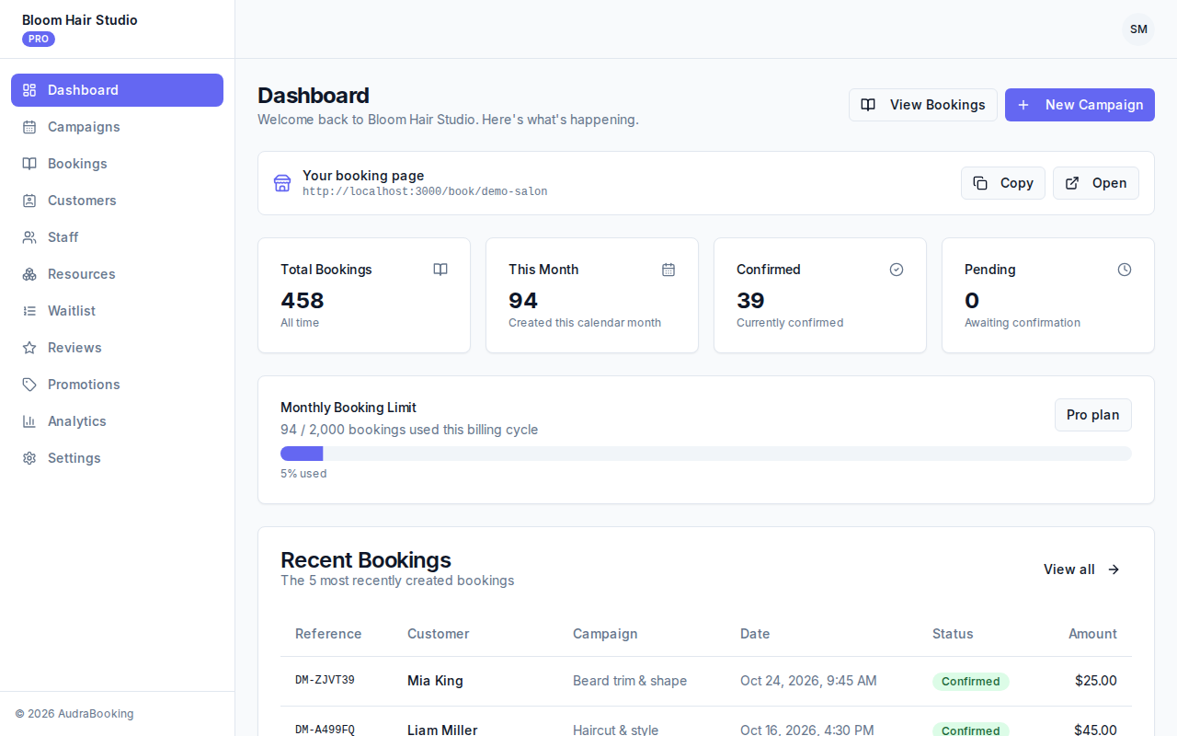The image size is (1177, 736).
Task: Click the Settings gear icon in sidebar
Action: pyautogui.click(x=29, y=458)
